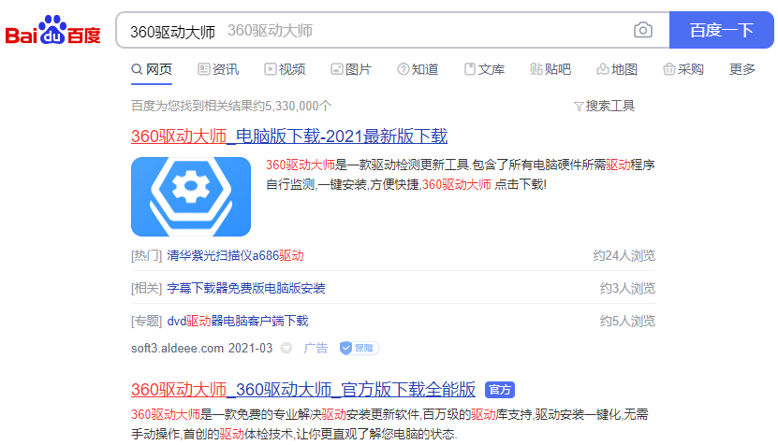Screen dimensions: 778x445
Task: Open 360驱动大师_电脑版下载-2021最新版下载 result
Action: tap(289, 136)
